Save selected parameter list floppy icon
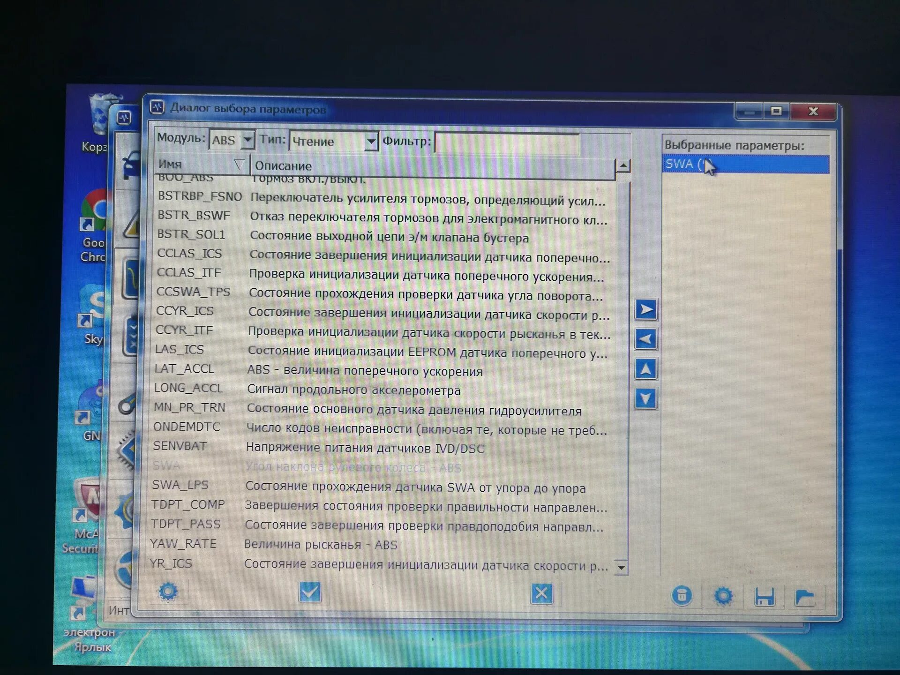The height and width of the screenshot is (675, 900). pos(764,597)
